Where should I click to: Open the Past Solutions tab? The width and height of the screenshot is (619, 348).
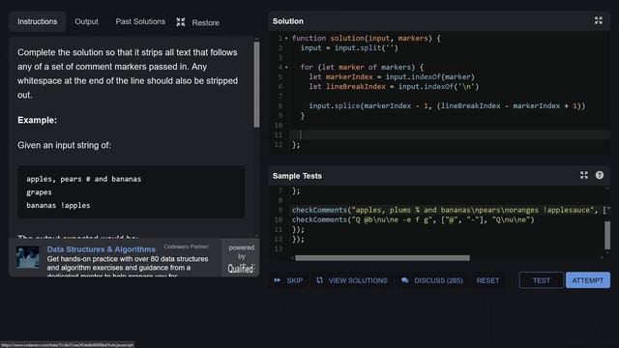(x=140, y=21)
